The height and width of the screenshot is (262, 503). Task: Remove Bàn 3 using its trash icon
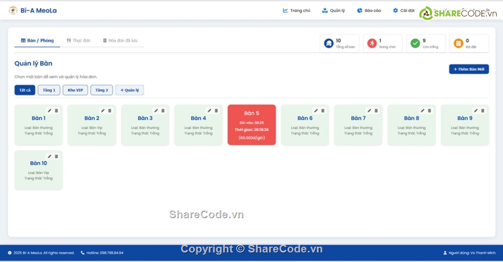tap(163, 111)
